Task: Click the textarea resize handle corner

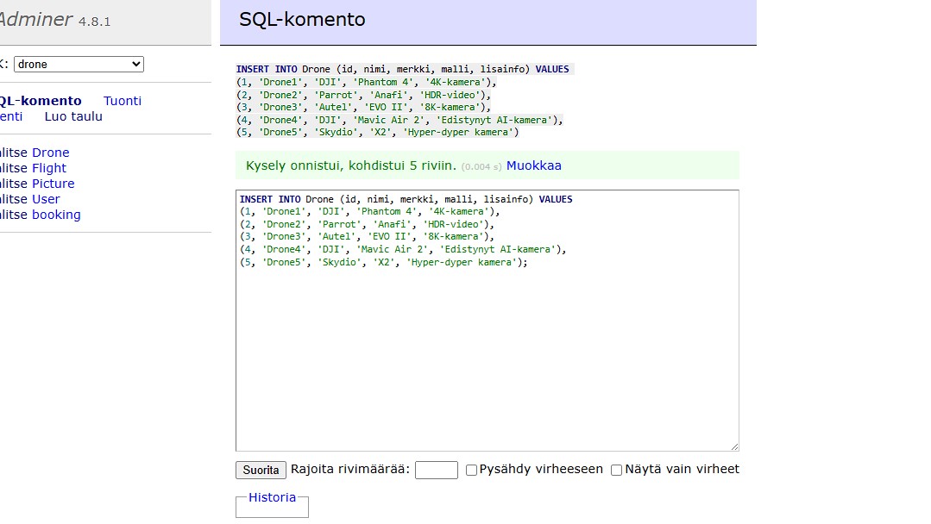Action: 734,446
